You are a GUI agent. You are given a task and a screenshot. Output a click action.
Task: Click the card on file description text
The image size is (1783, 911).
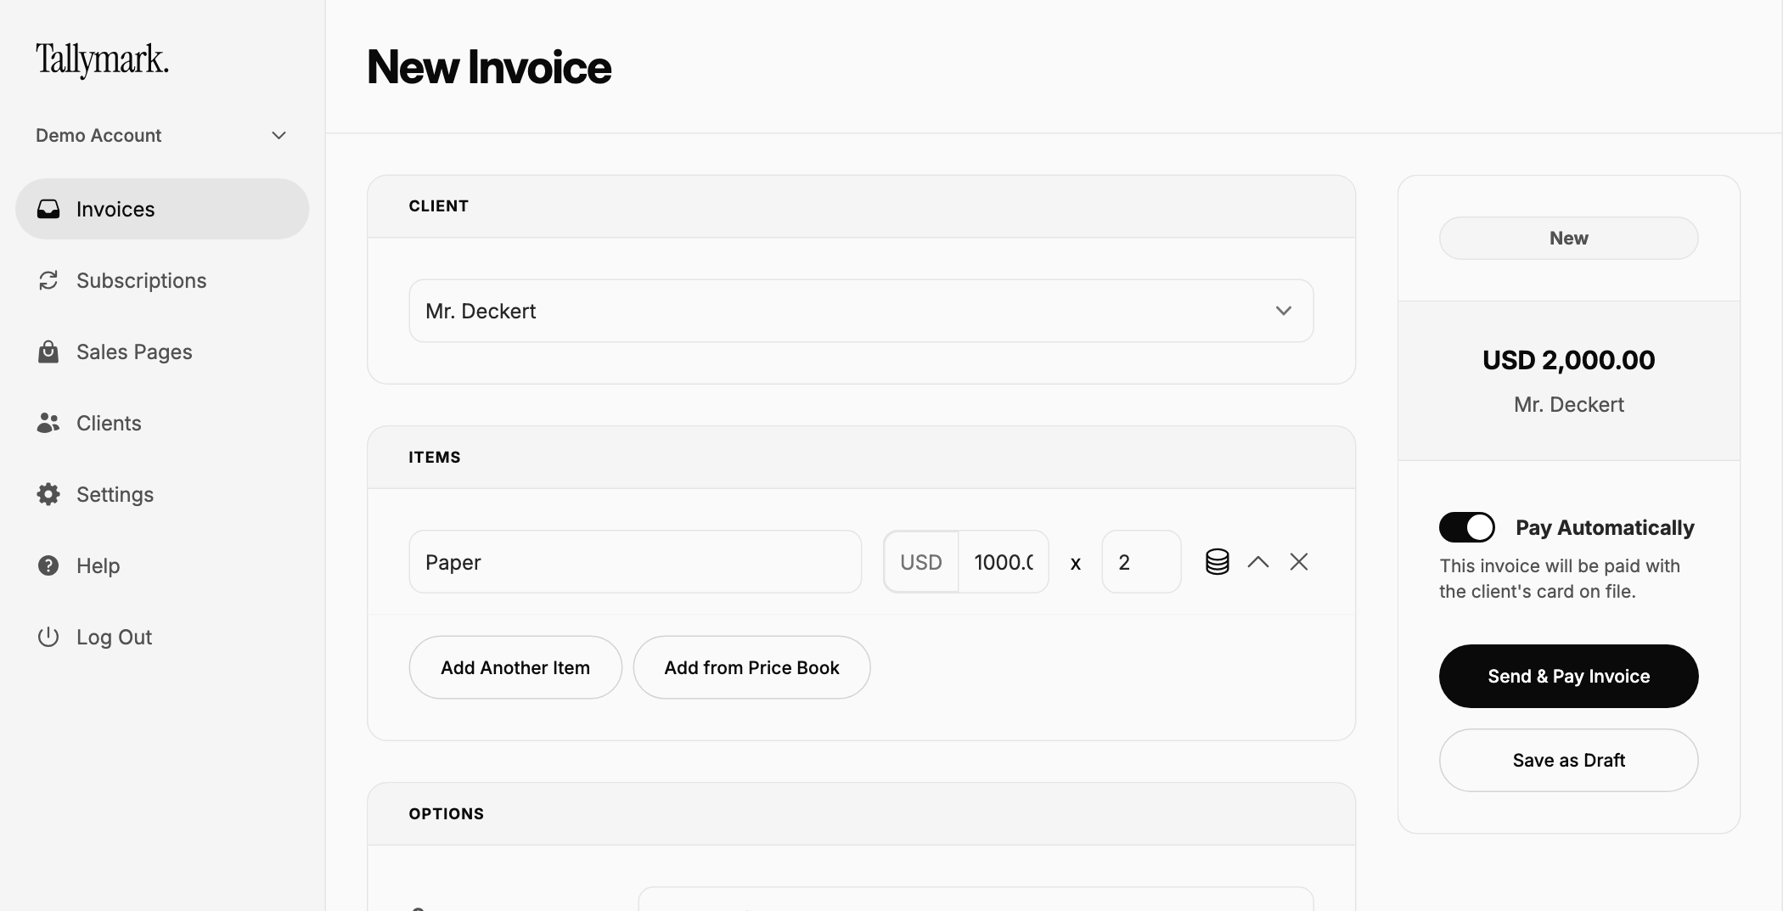click(x=1560, y=578)
